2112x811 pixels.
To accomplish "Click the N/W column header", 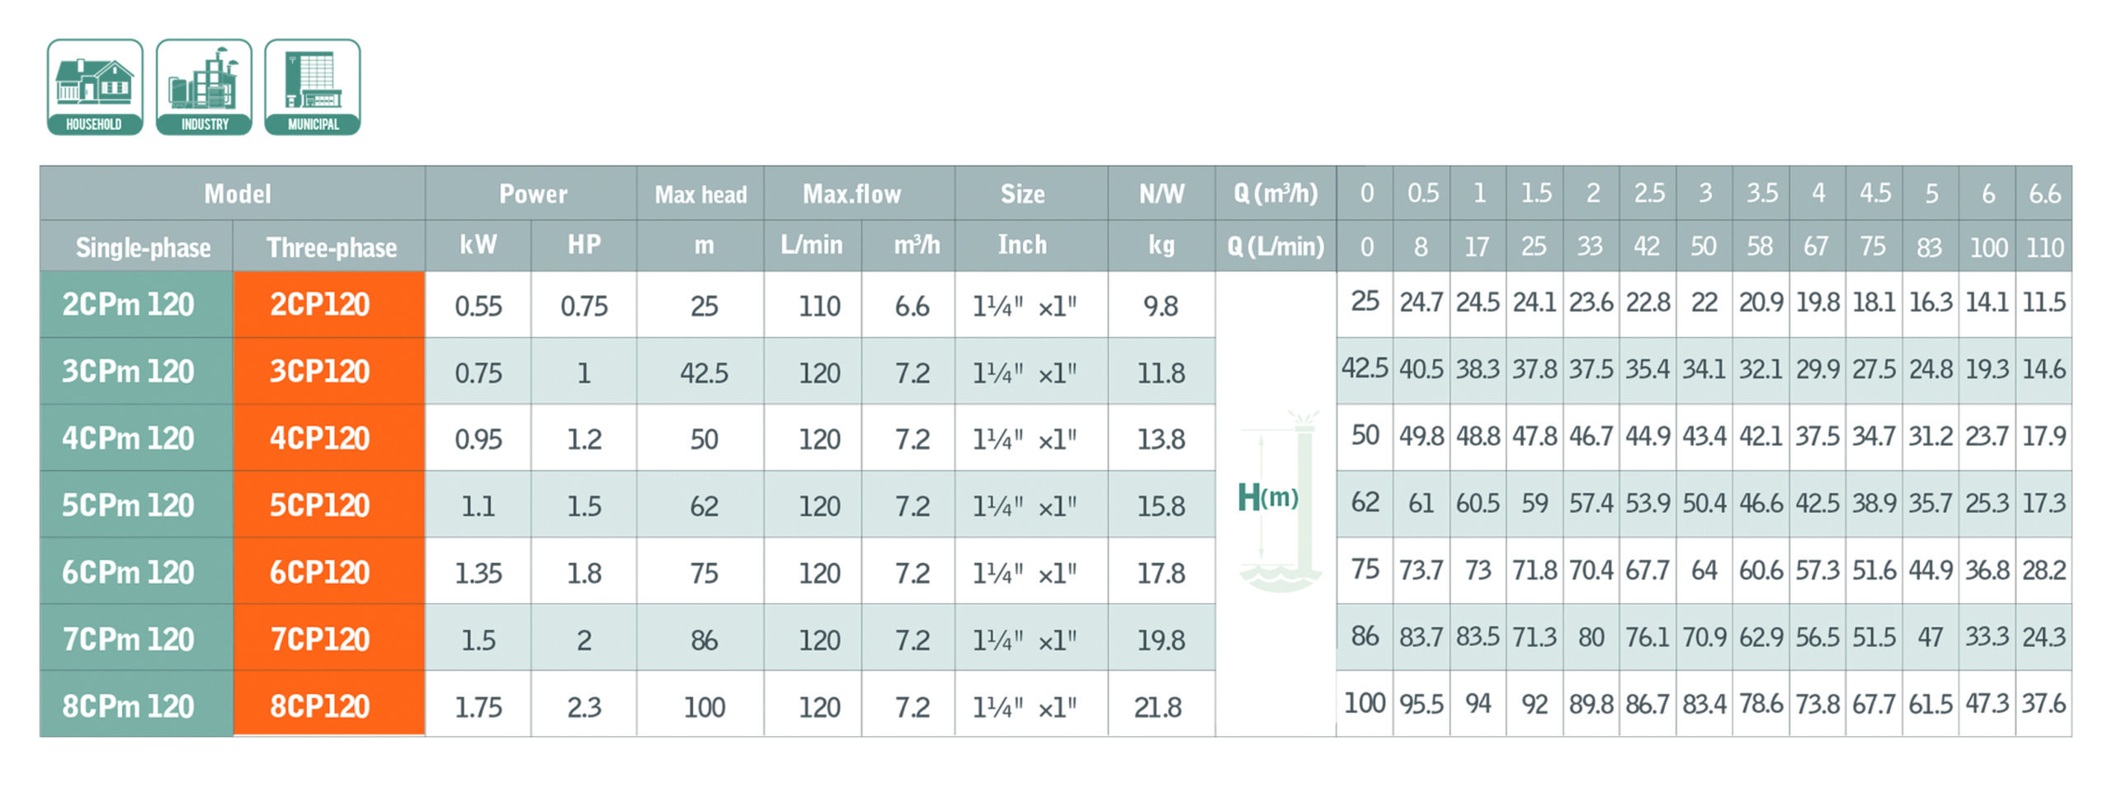I will (x=1161, y=194).
